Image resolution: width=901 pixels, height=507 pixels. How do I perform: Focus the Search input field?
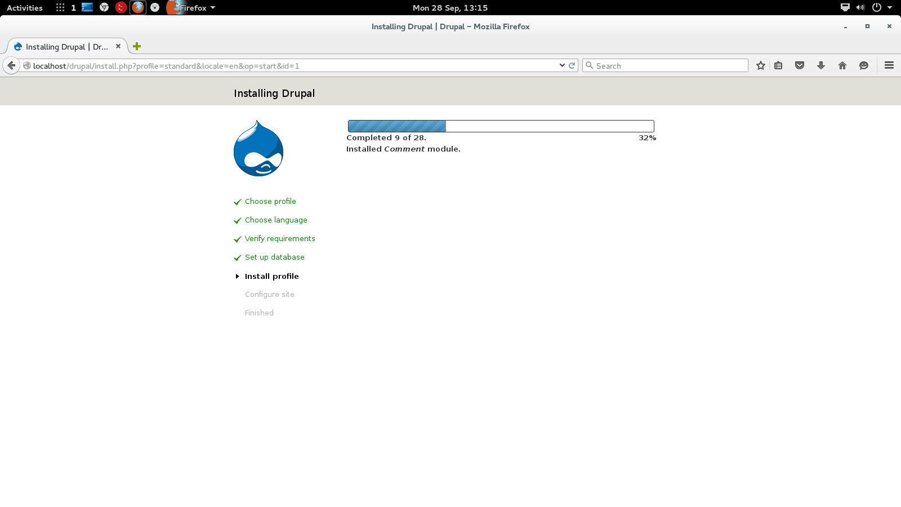[x=665, y=65]
